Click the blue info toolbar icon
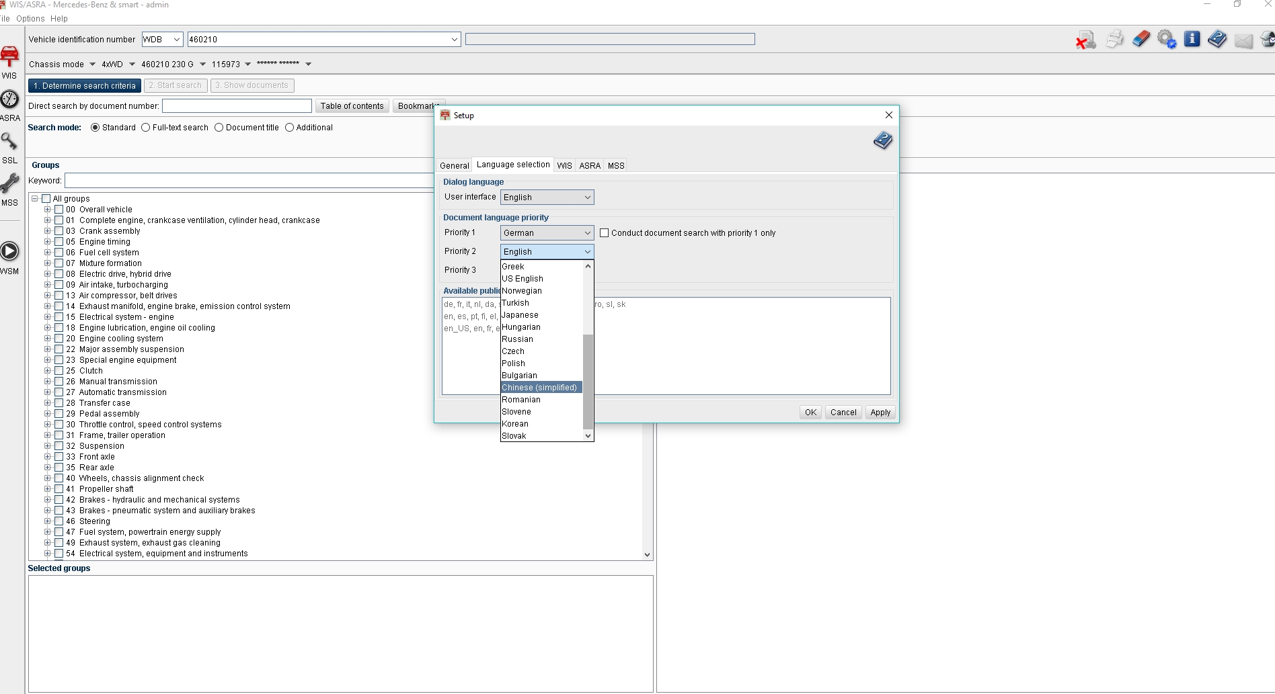This screenshot has height=694, width=1275. coord(1192,39)
